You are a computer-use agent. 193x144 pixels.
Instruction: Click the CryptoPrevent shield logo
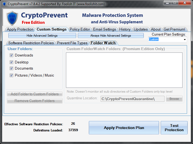[12, 18]
